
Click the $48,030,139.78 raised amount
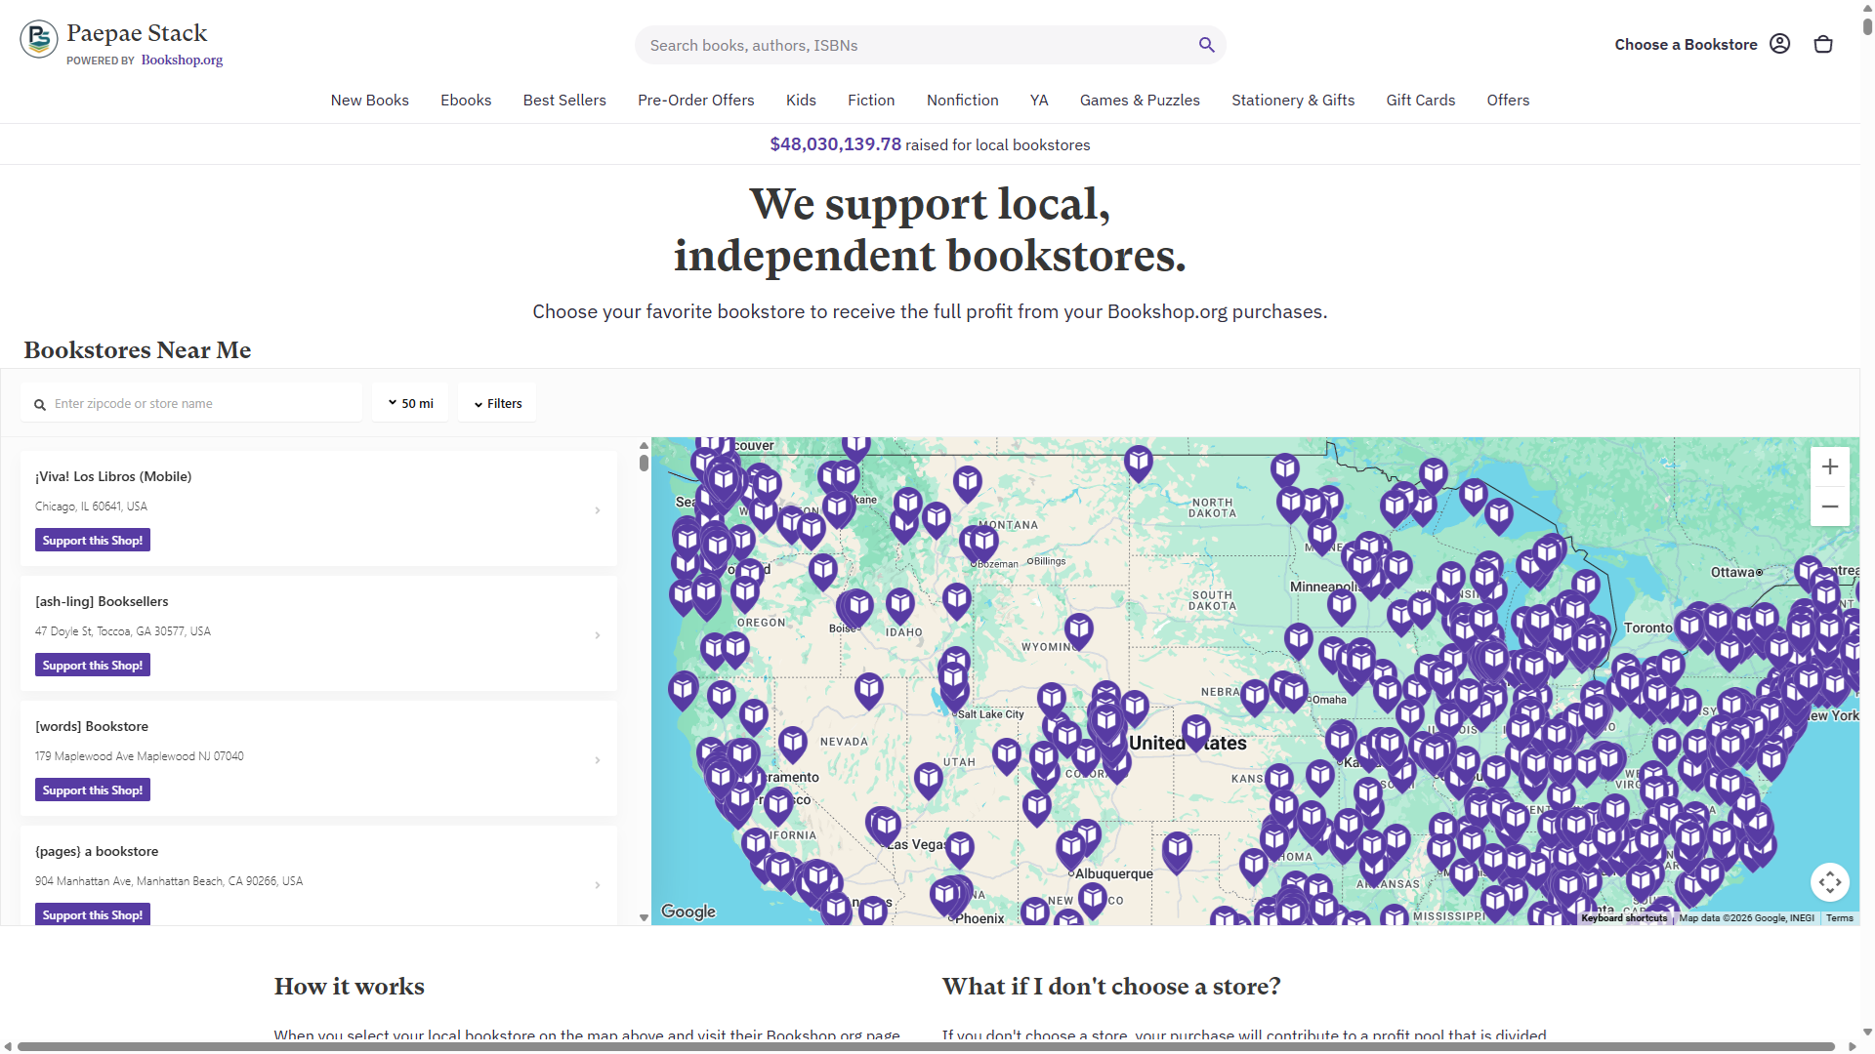[x=836, y=144]
